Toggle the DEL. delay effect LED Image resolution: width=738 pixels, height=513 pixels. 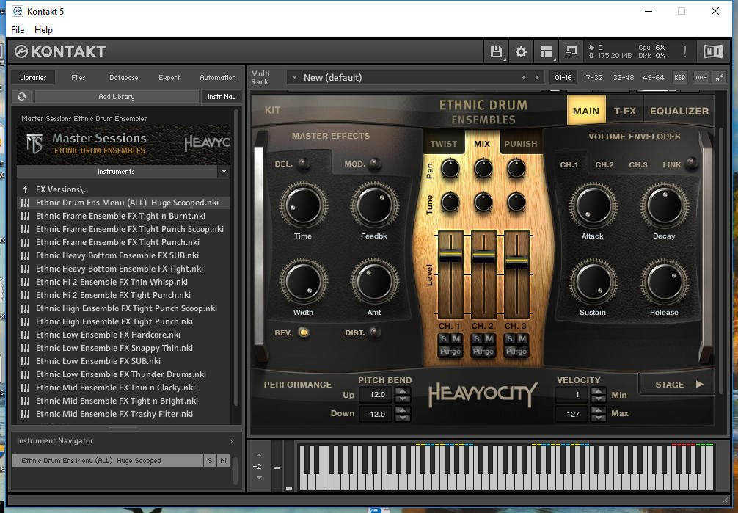pos(304,164)
